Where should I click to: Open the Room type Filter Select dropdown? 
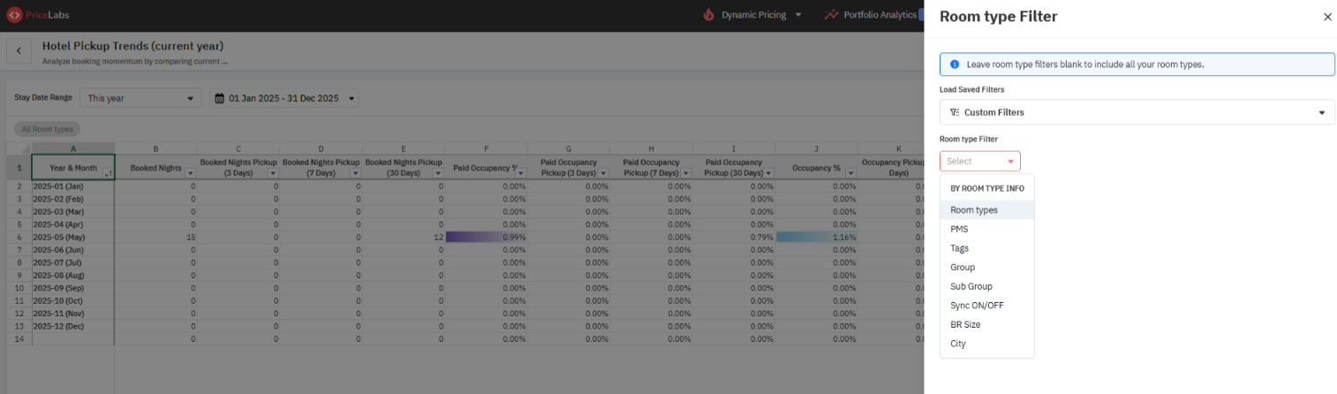coord(979,162)
